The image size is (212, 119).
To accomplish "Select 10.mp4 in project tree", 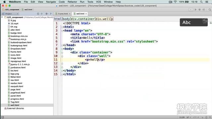I will click(14, 23).
